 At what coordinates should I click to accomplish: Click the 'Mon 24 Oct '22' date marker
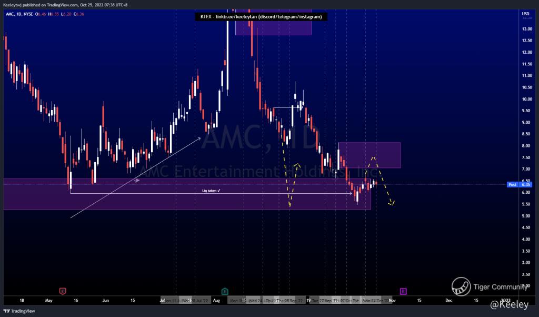(x=376, y=301)
